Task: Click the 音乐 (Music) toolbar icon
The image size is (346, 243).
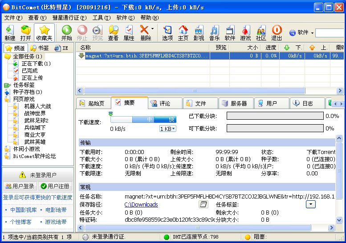Action: pos(214,32)
